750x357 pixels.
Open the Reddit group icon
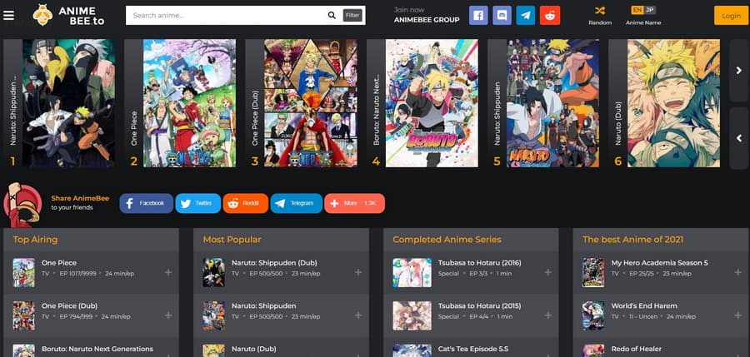point(550,15)
